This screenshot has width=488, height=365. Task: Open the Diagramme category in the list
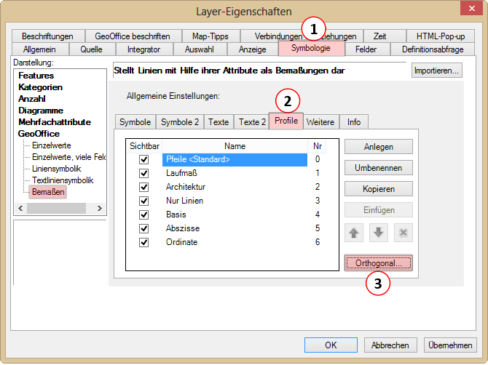point(41,111)
